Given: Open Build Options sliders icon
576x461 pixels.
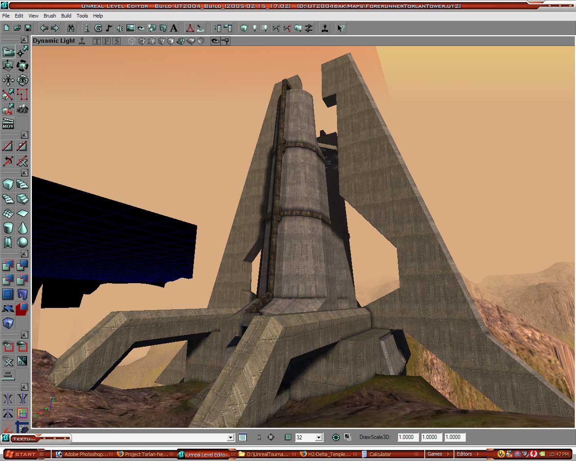Looking at the screenshot, I should 309,28.
